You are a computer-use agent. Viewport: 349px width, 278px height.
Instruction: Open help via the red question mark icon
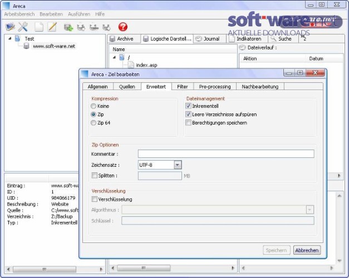point(123,27)
